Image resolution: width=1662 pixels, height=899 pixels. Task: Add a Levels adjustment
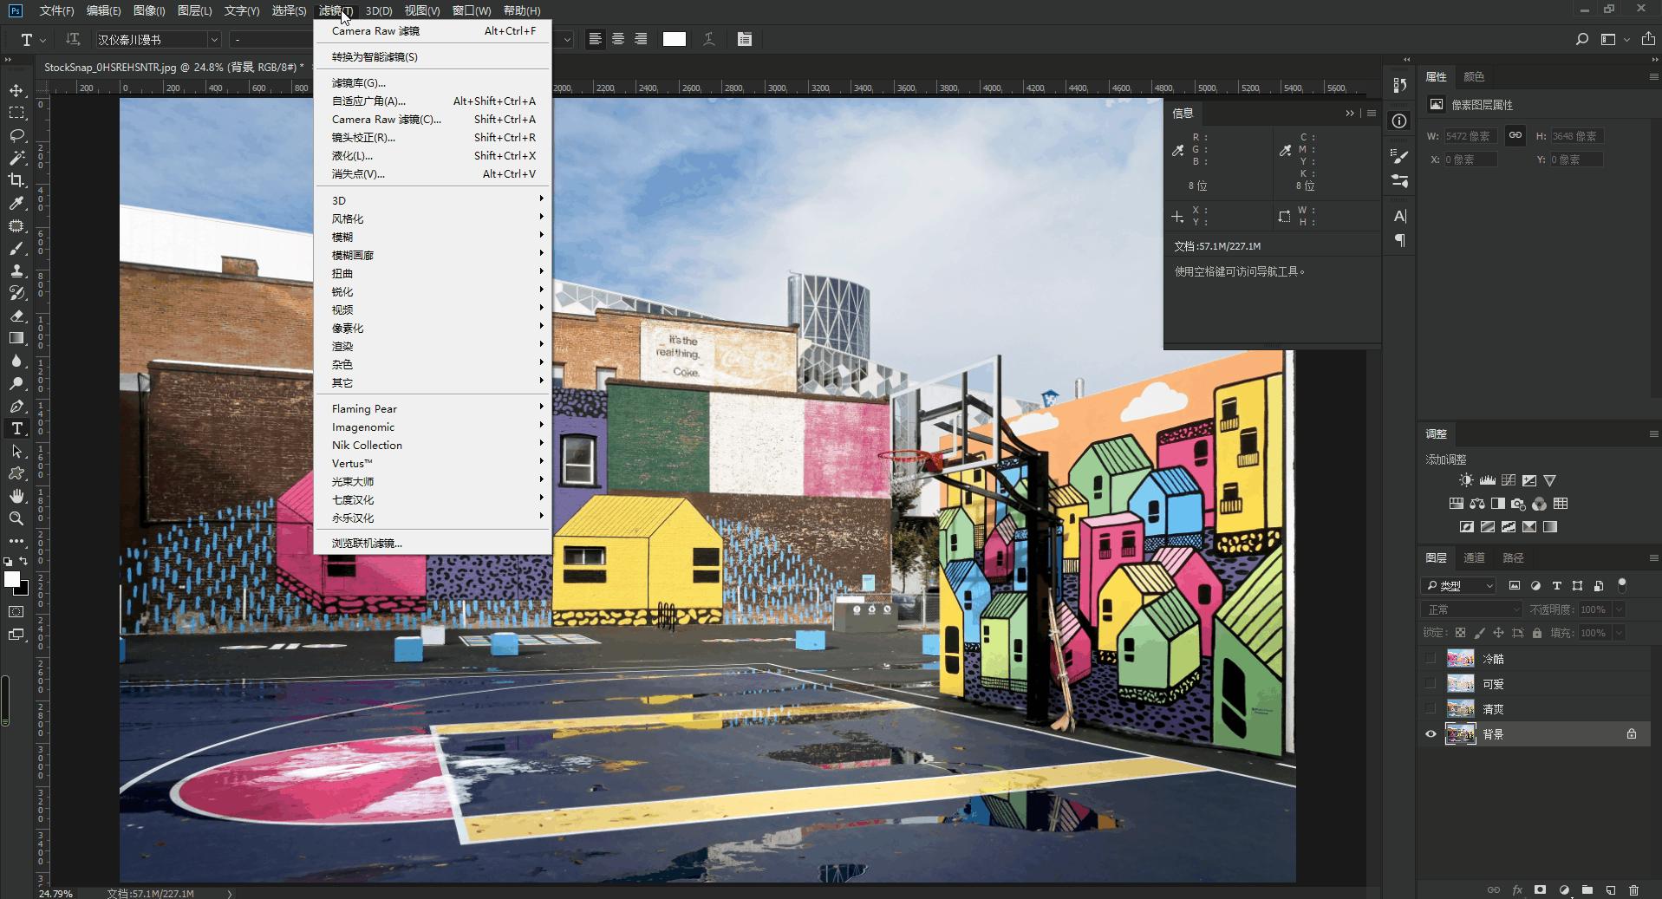(x=1487, y=480)
